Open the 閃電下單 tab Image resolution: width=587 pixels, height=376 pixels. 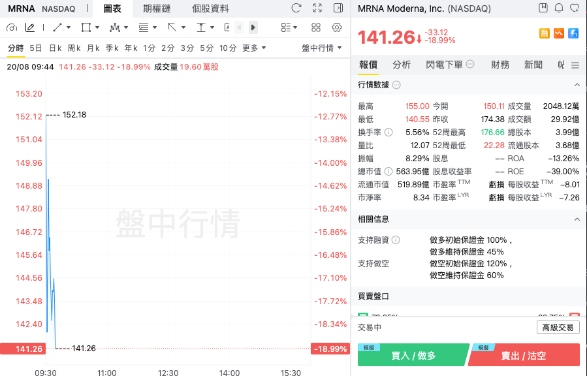pos(445,65)
